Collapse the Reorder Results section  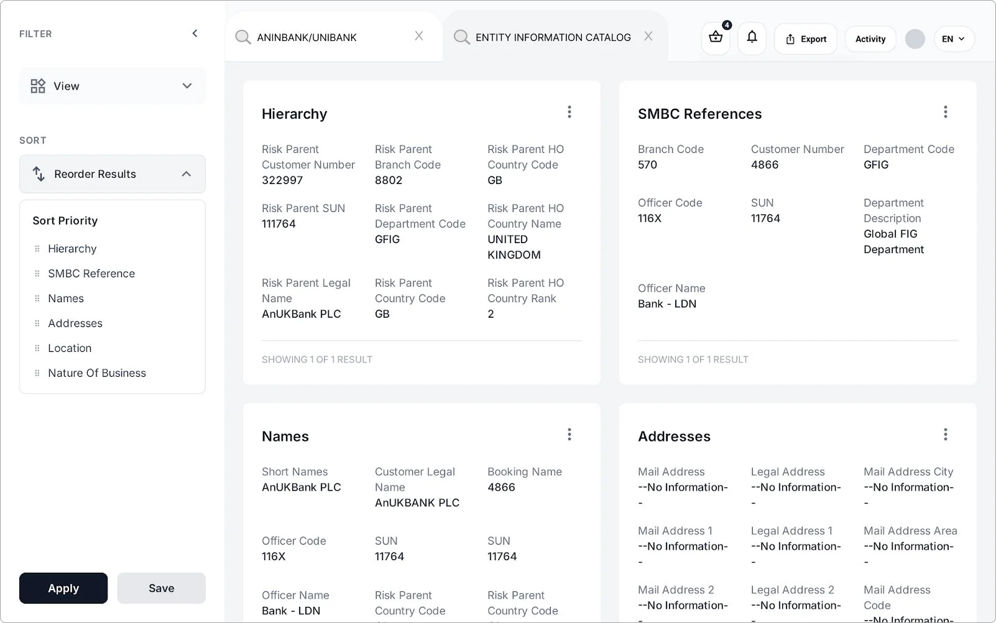click(186, 174)
